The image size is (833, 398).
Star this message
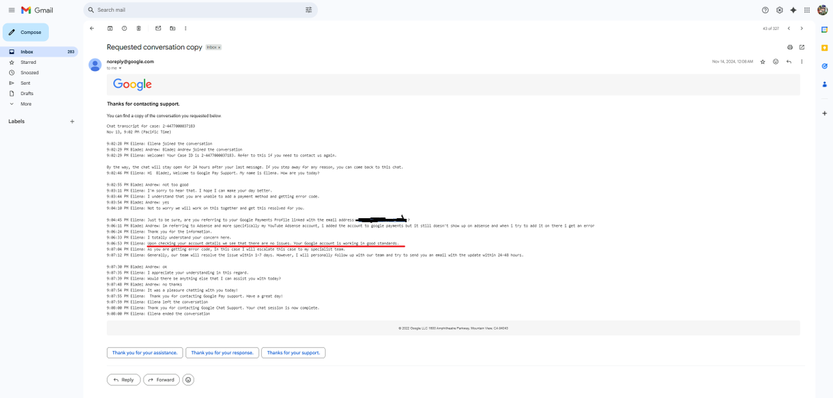(x=763, y=61)
